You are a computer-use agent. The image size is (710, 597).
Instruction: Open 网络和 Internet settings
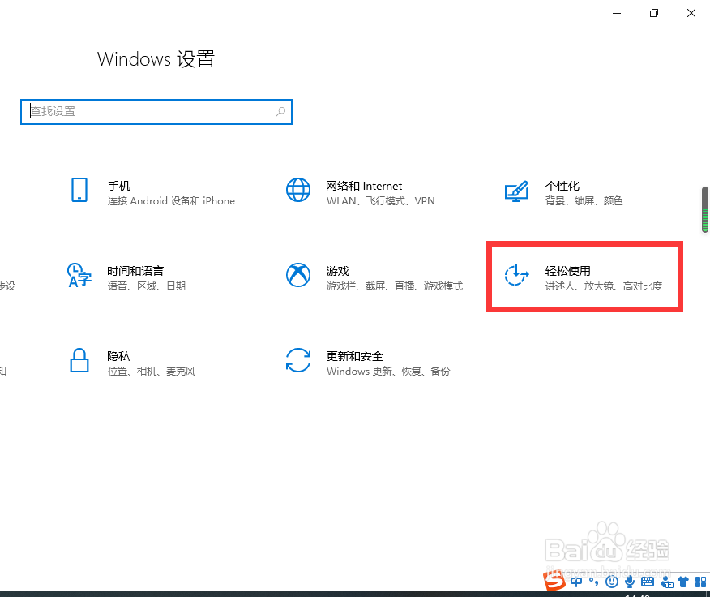(x=361, y=192)
